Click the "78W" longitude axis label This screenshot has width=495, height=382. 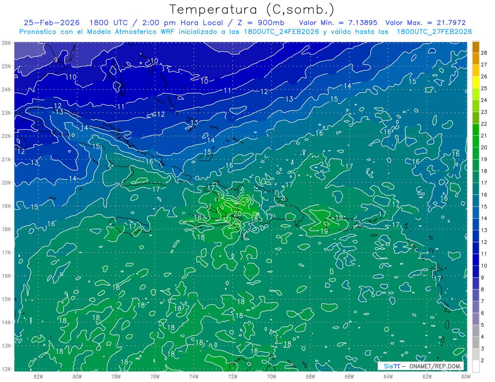(x=116, y=376)
